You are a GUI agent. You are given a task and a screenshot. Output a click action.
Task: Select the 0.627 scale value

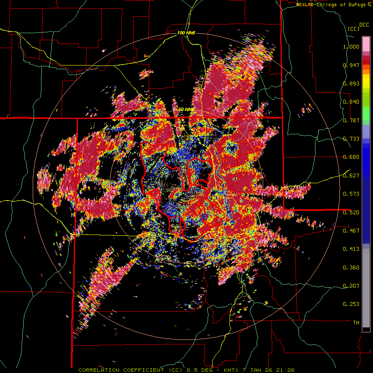351,176
